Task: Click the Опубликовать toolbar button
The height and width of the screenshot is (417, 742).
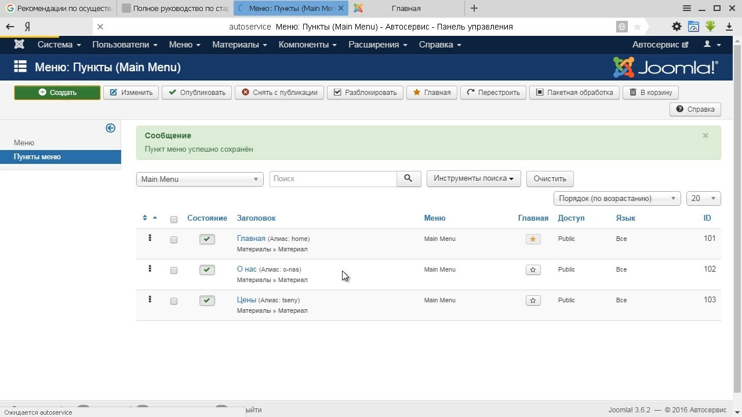Action: 197,93
